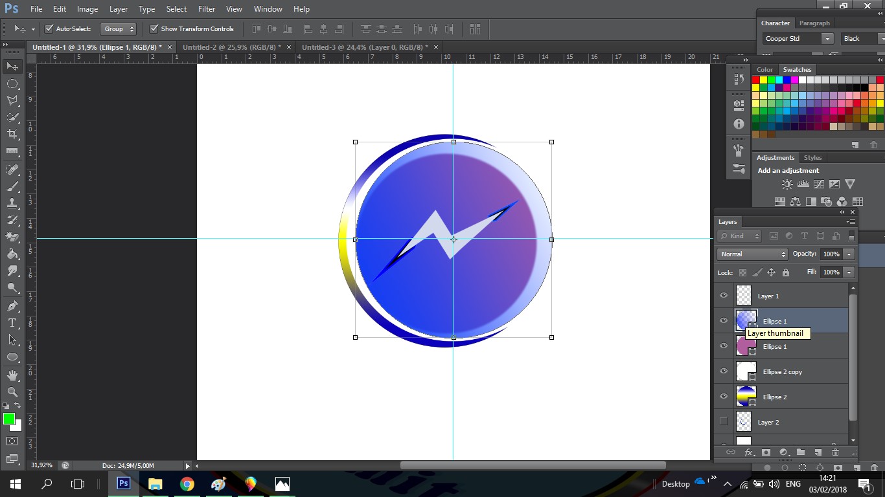Add a layer style via fx button
885x497 pixels.
point(749,452)
